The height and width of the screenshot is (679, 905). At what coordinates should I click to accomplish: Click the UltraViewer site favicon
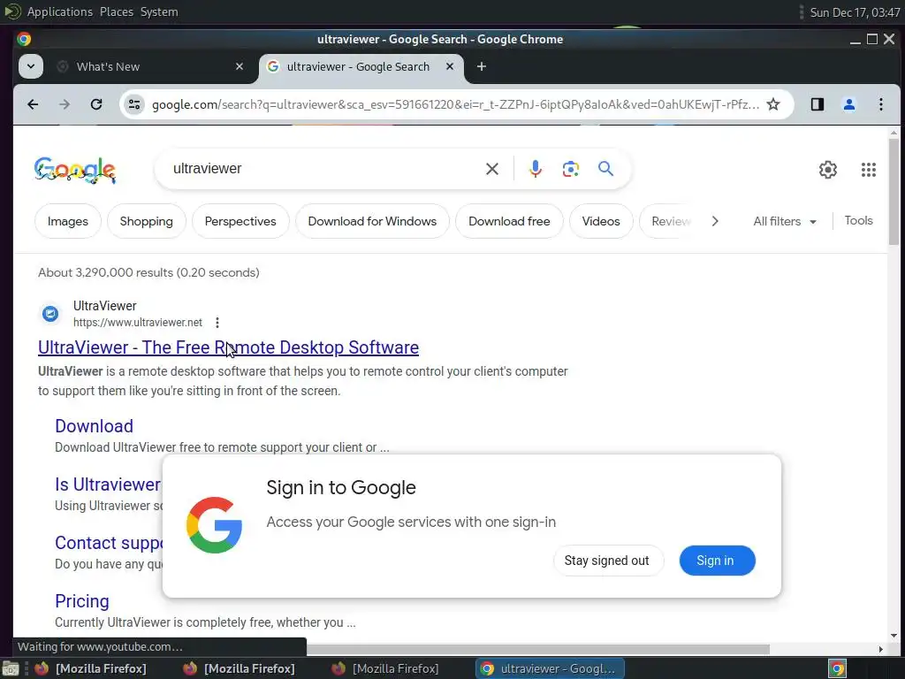point(50,314)
